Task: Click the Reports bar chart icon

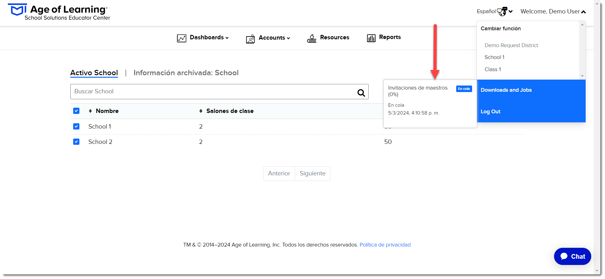Action: pyautogui.click(x=371, y=38)
